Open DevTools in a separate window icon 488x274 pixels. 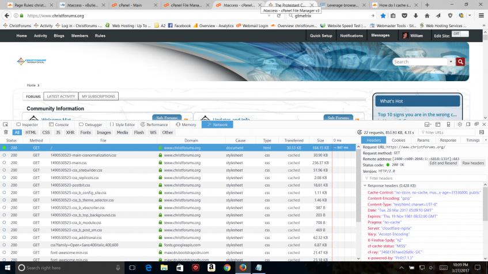(476, 124)
